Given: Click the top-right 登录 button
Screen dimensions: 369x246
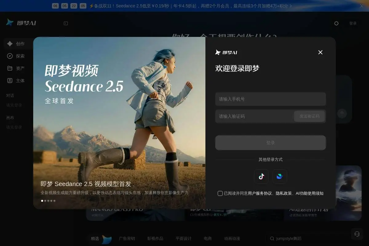Looking at the screenshot, I should point(353,23).
